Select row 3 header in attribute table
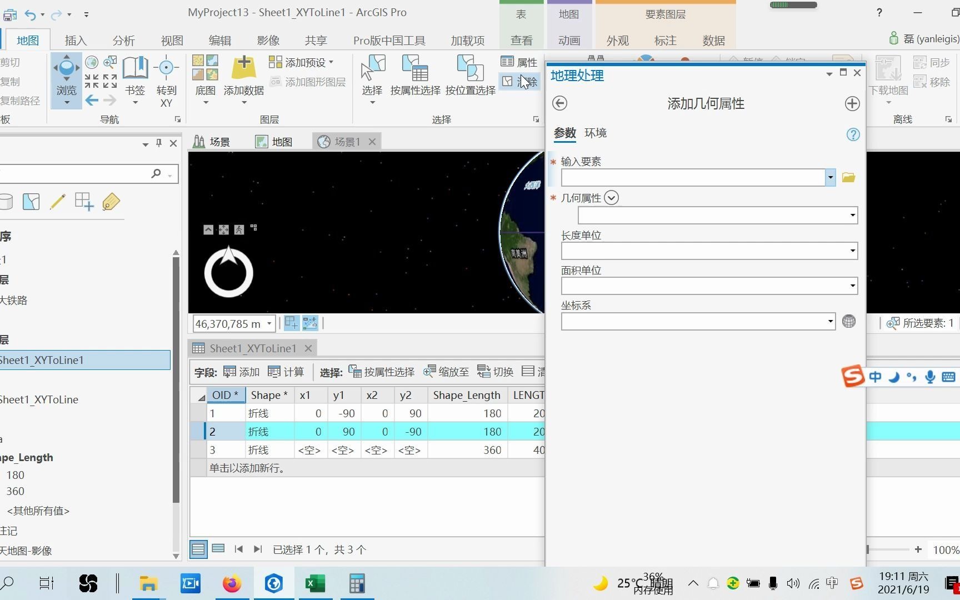Image resolution: width=960 pixels, height=600 pixels. (197, 450)
